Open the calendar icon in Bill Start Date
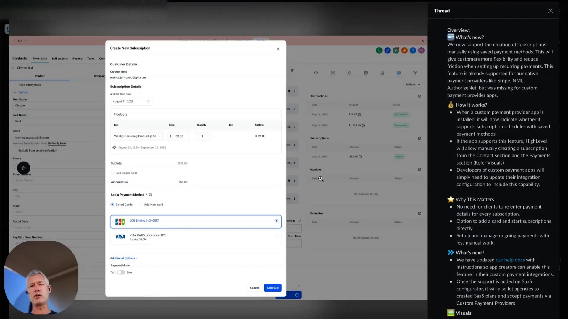The width and height of the screenshot is (568, 319). click(x=149, y=102)
